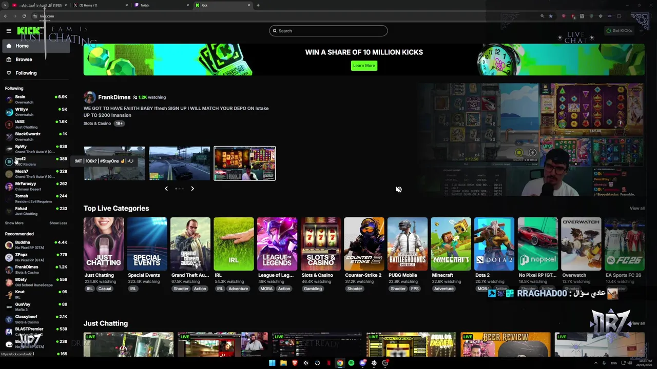Open MrFarosyy channel in Following
The width and height of the screenshot is (657, 369).
coord(35,186)
